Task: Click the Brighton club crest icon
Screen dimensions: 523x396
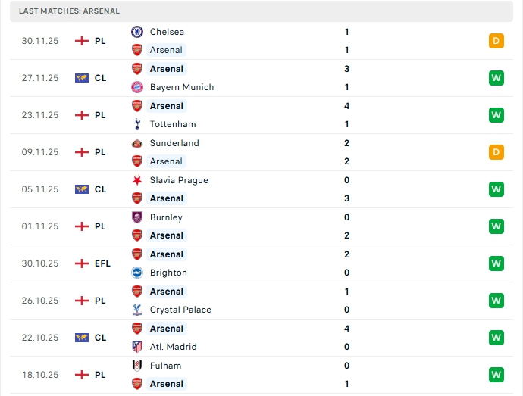Action: (x=137, y=273)
